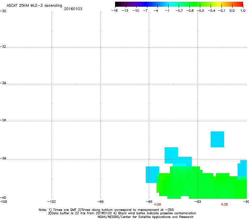Click the -32 latitude axis label

click(3, 46)
